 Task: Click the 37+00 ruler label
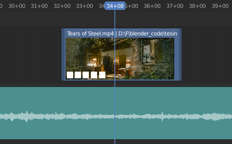175,6
